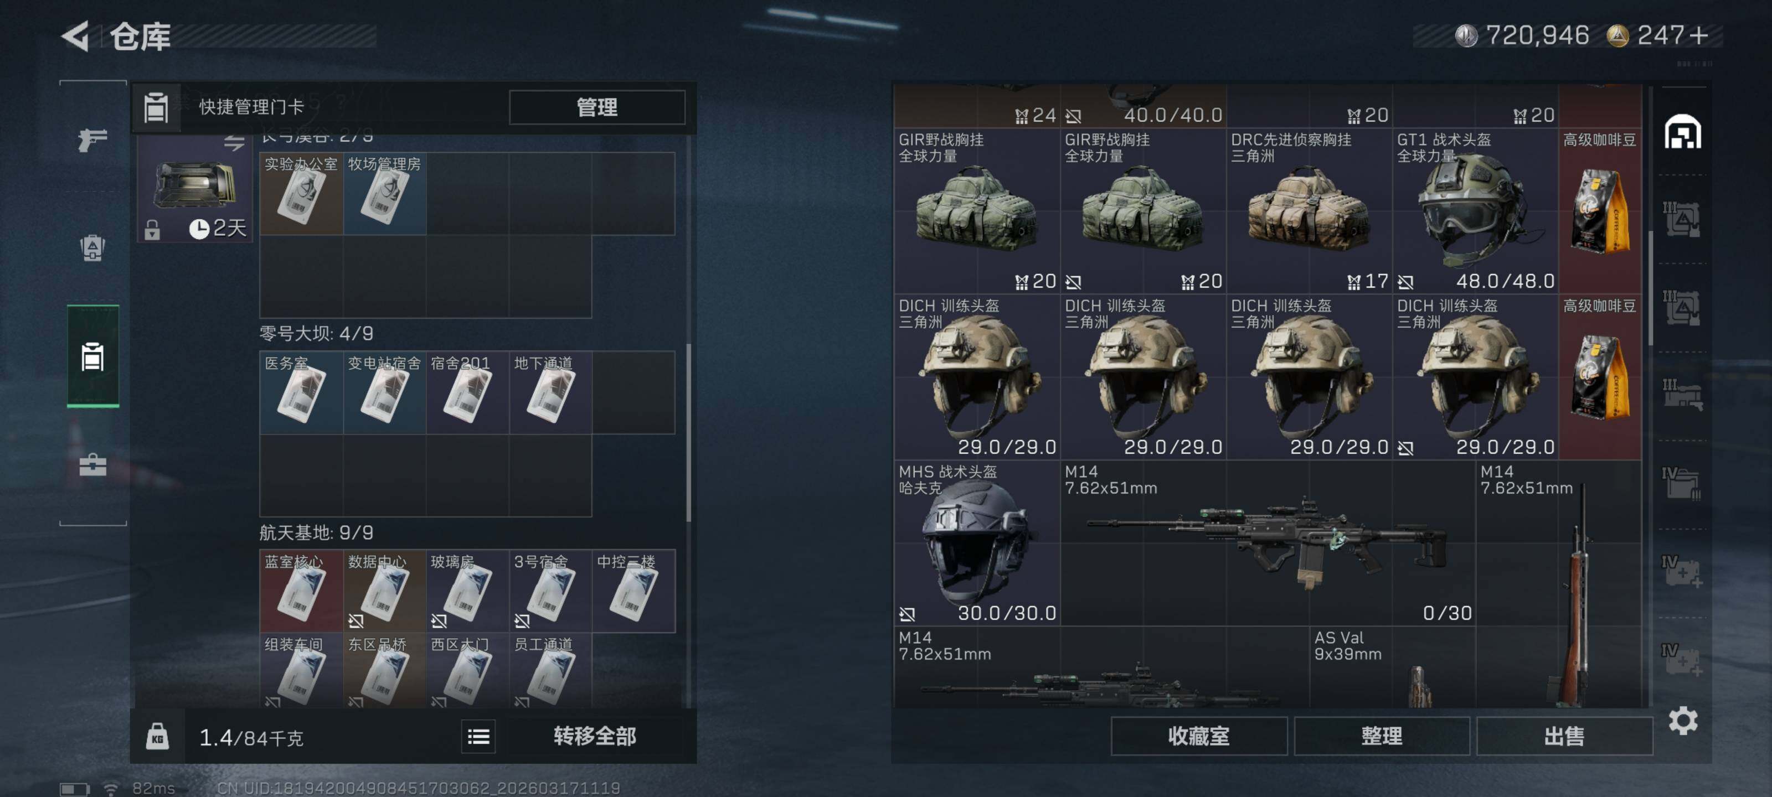Click the 整理 sort button
The image size is (1772, 797).
1381,736
